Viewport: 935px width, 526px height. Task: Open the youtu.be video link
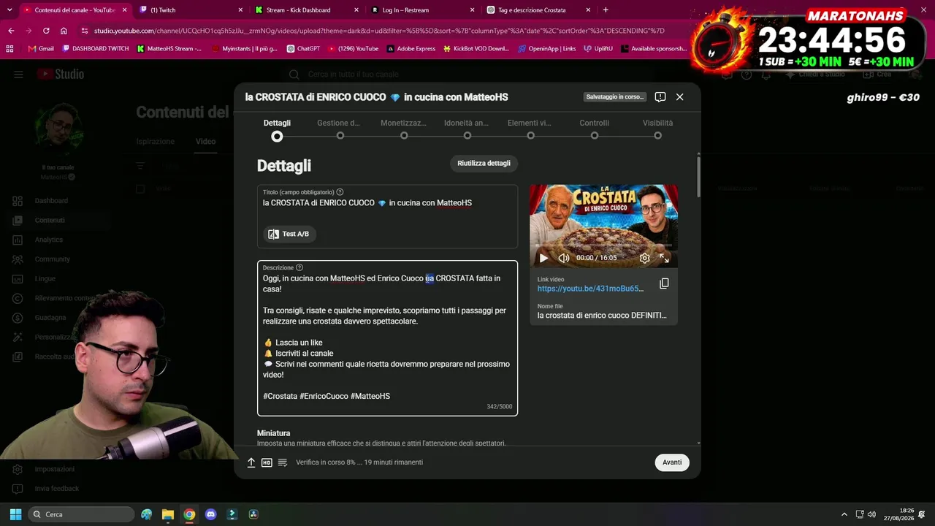pos(591,289)
